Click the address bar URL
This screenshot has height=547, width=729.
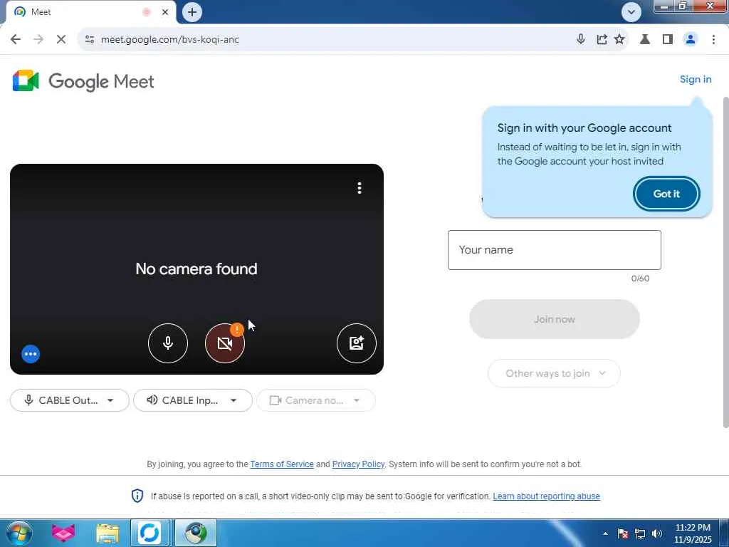click(x=170, y=40)
